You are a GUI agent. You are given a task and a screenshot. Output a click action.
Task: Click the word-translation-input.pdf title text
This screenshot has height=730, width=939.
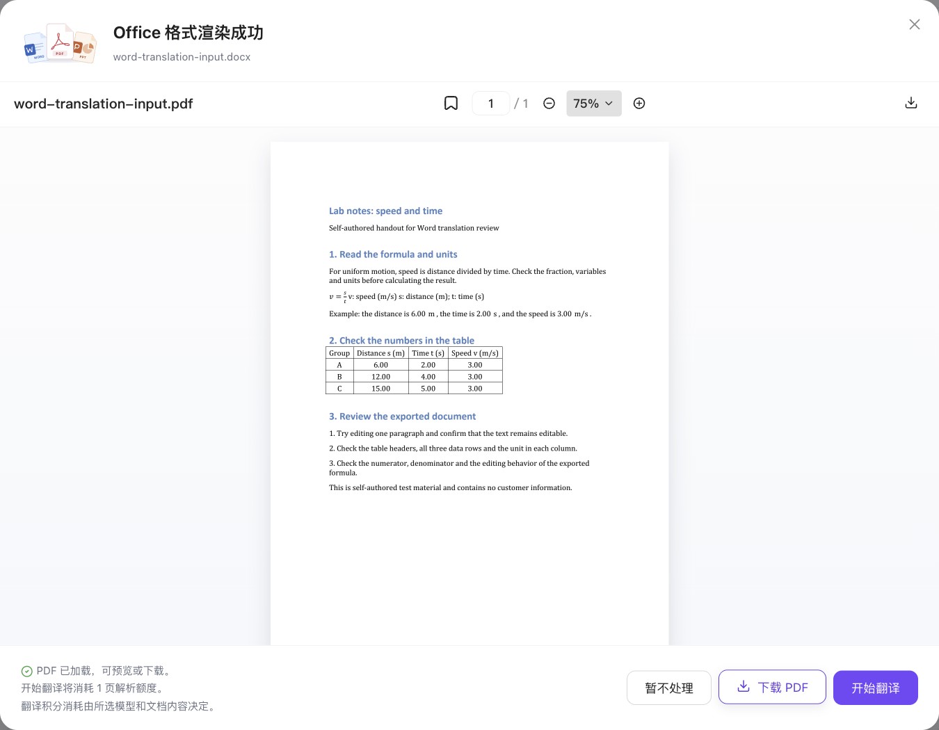[x=104, y=104]
